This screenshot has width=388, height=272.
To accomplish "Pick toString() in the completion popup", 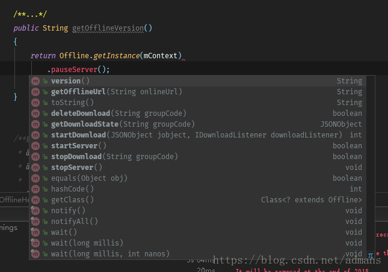I will tap(197, 103).
